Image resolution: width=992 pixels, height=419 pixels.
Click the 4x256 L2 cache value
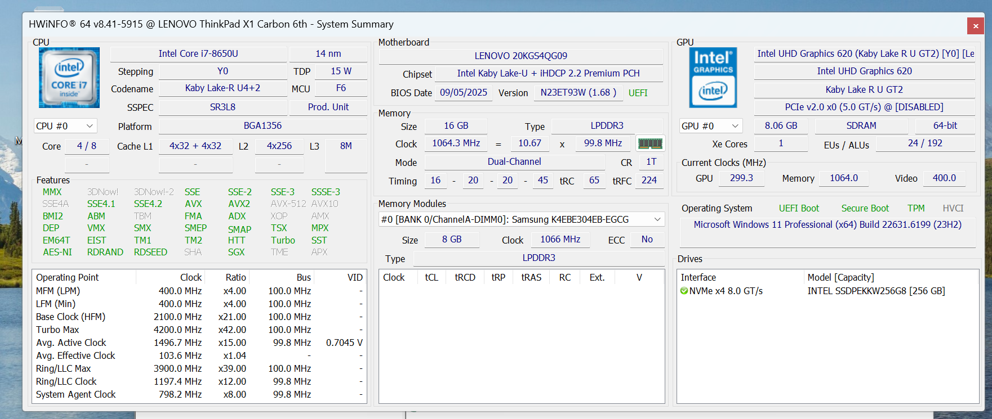[x=279, y=146]
